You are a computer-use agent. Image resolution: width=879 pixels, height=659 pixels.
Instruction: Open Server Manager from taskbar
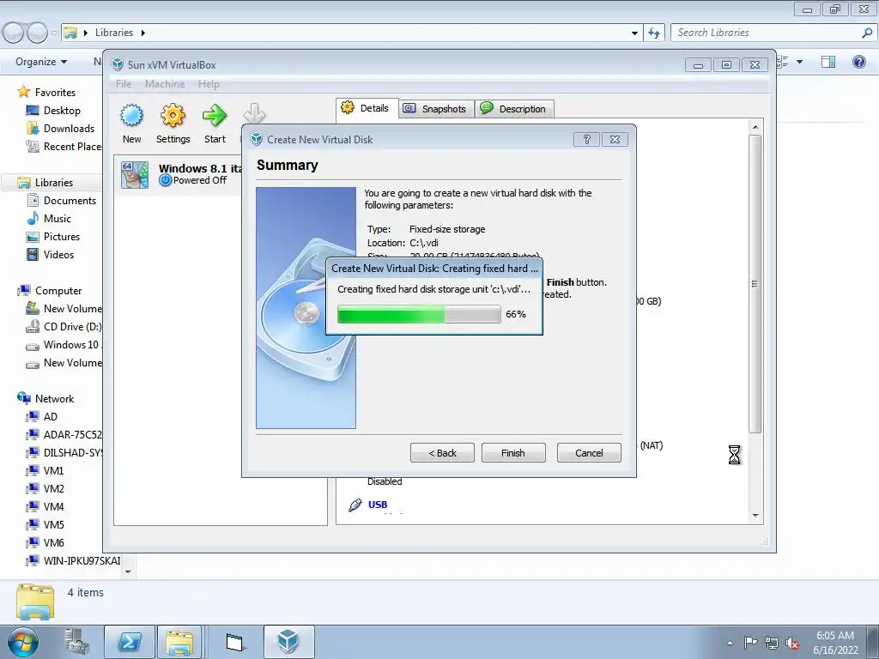coord(76,642)
